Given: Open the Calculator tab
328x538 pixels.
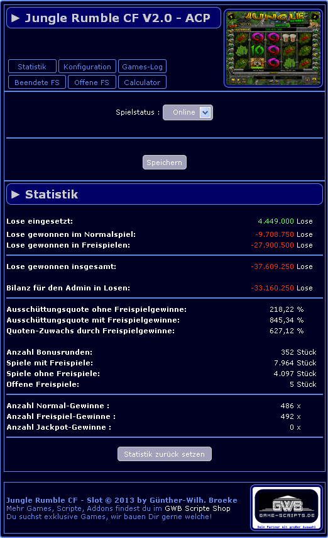Looking at the screenshot, I should point(142,82).
